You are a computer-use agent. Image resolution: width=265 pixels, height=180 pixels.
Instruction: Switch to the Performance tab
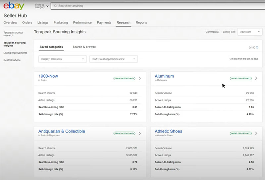point(82,22)
